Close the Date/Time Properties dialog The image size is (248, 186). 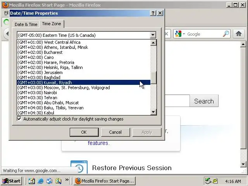coord(160,13)
